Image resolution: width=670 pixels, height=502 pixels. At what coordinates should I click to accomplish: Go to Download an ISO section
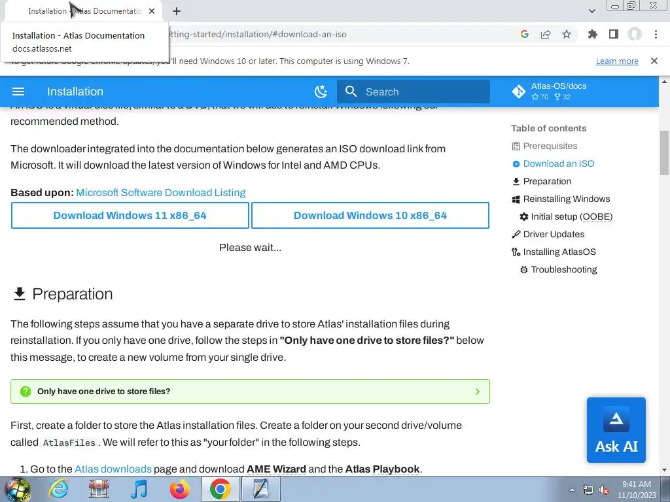click(x=559, y=163)
